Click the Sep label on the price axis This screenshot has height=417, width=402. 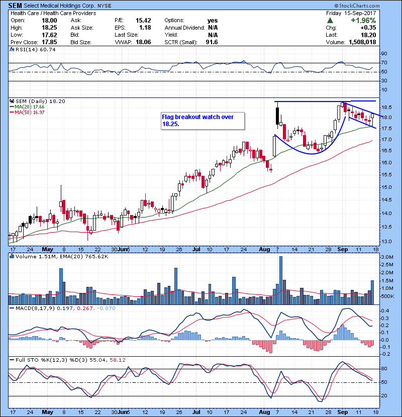coord(342,249)
